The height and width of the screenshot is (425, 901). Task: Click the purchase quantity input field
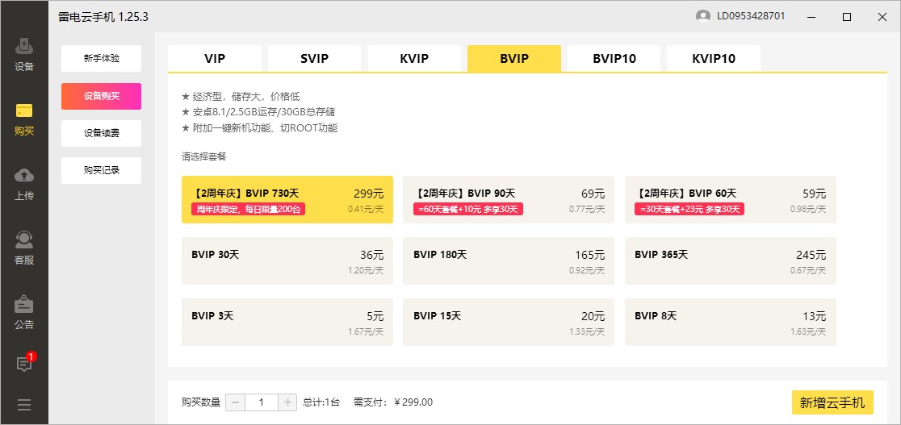[x=261, y=402]
